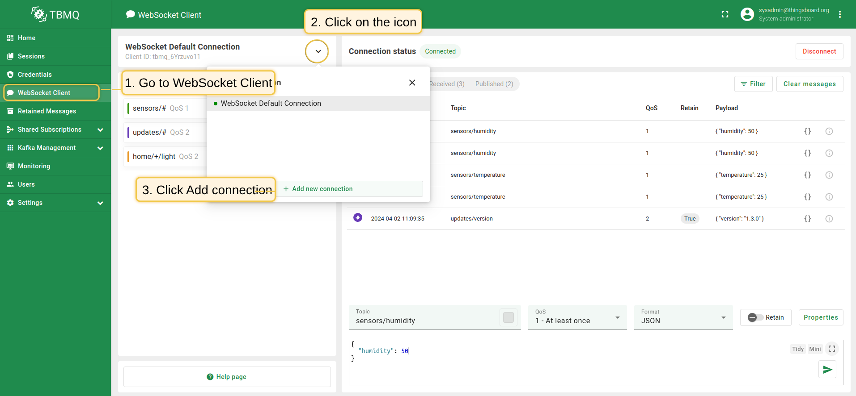Click the purple received arrow icon
The height and width of the screenshot is (396, 856).
(x=358, y=218)
